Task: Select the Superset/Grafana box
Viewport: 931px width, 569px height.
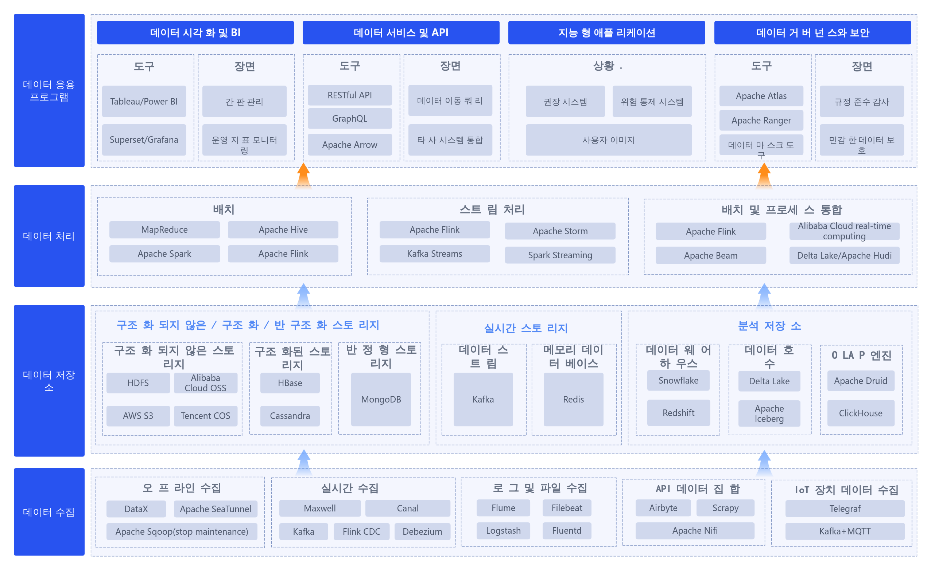Action: (144, 140)
